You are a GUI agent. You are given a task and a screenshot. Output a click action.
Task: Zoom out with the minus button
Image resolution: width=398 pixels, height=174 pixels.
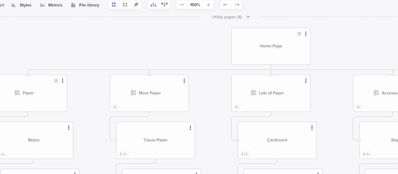click(182, 5)
